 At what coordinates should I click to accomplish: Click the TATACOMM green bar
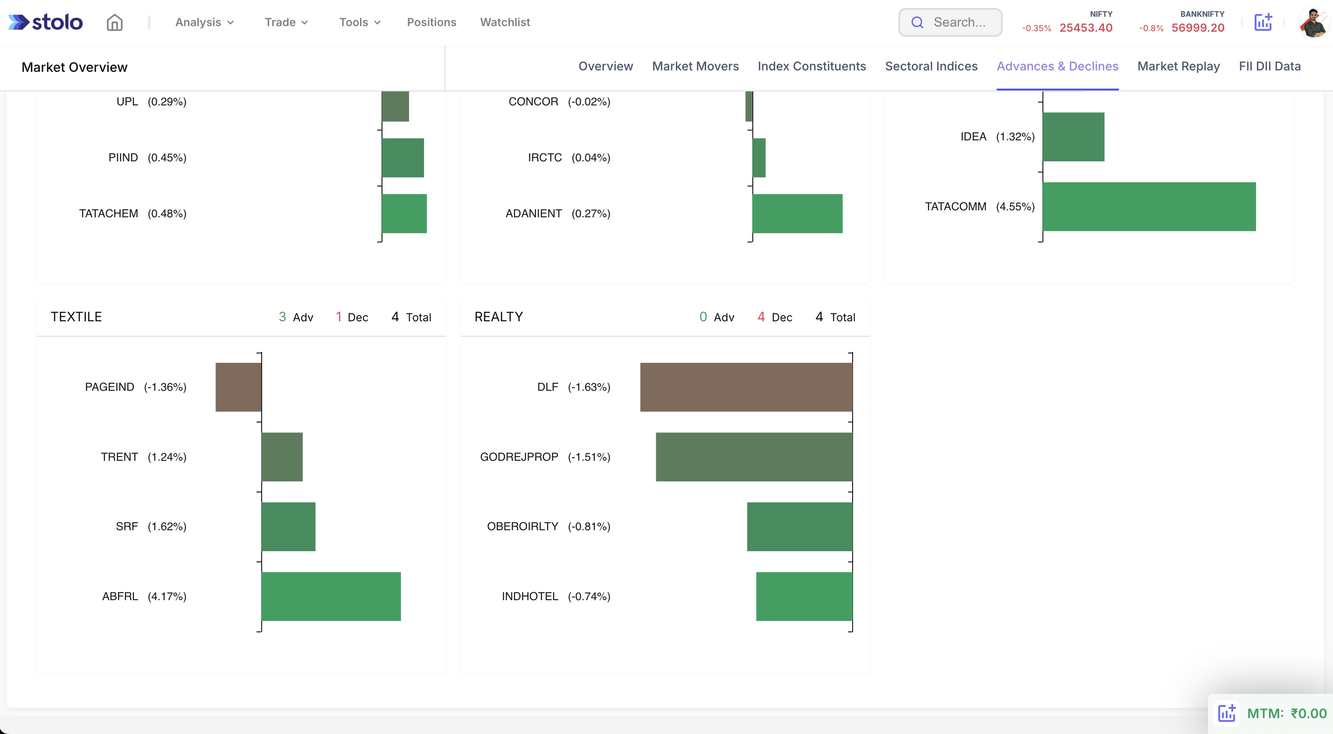pyautogui.click(x=1149, y=207)
